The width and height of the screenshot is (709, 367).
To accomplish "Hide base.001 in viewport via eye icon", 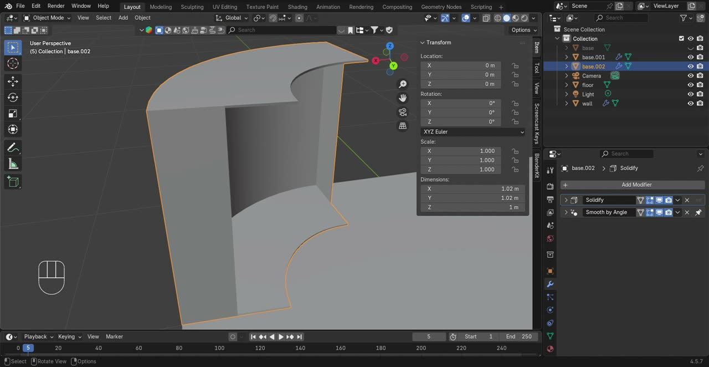I will coord(691,57).
